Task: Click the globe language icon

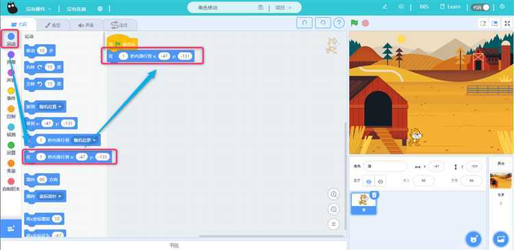Action: 100,9
